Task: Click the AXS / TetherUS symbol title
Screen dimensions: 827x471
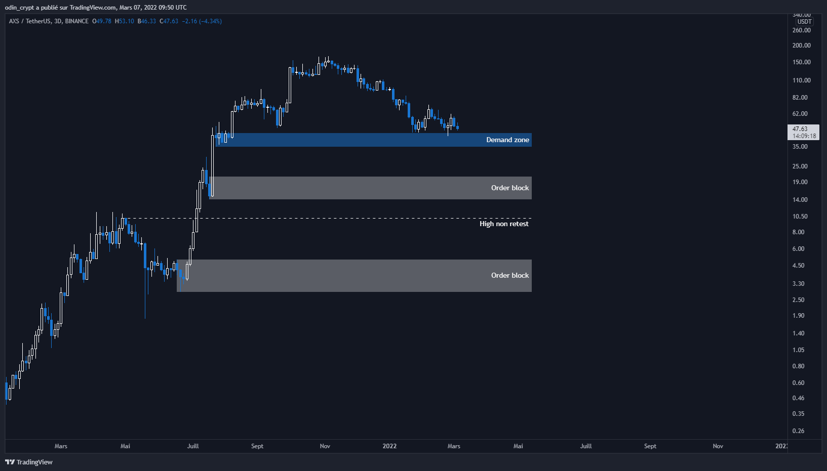Action: (29, 21)
